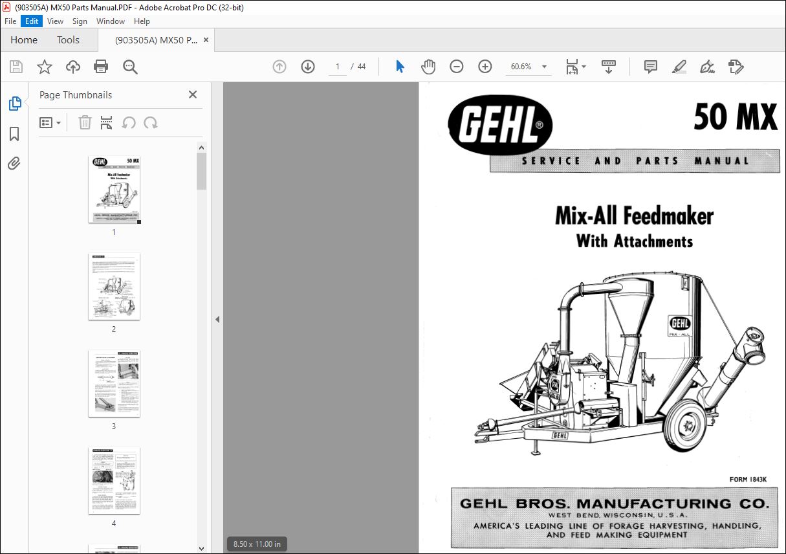Click the scrolling mode keyboard icon
Screen dimensions: 786x554
tap(608, 67)
